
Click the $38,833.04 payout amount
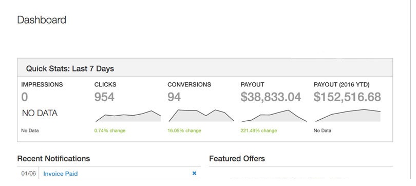point(271,97)
